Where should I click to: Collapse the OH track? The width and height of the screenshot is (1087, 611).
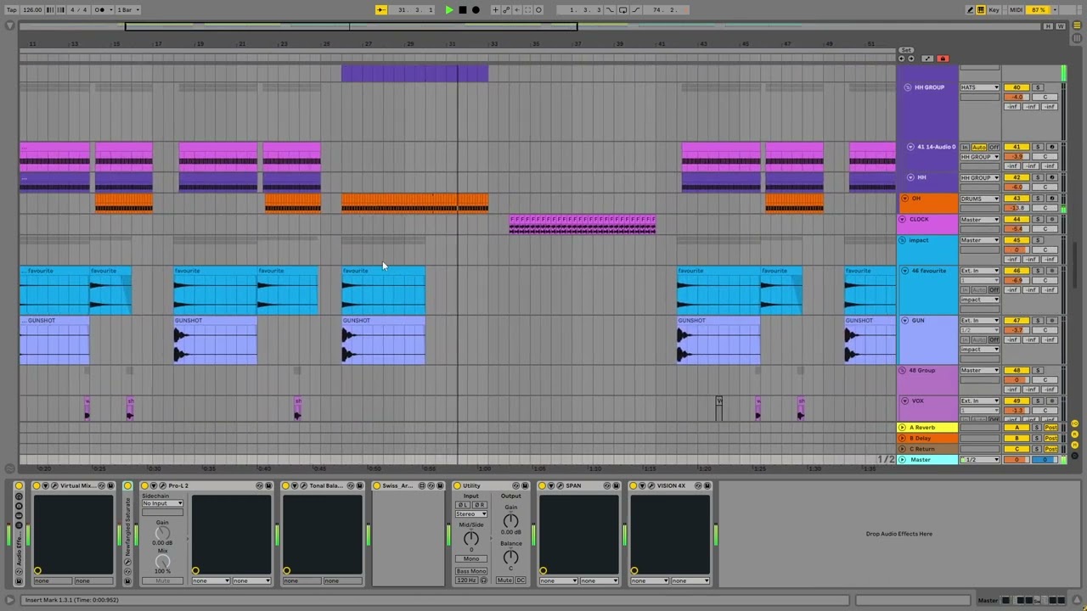click(x=904, y=199)
